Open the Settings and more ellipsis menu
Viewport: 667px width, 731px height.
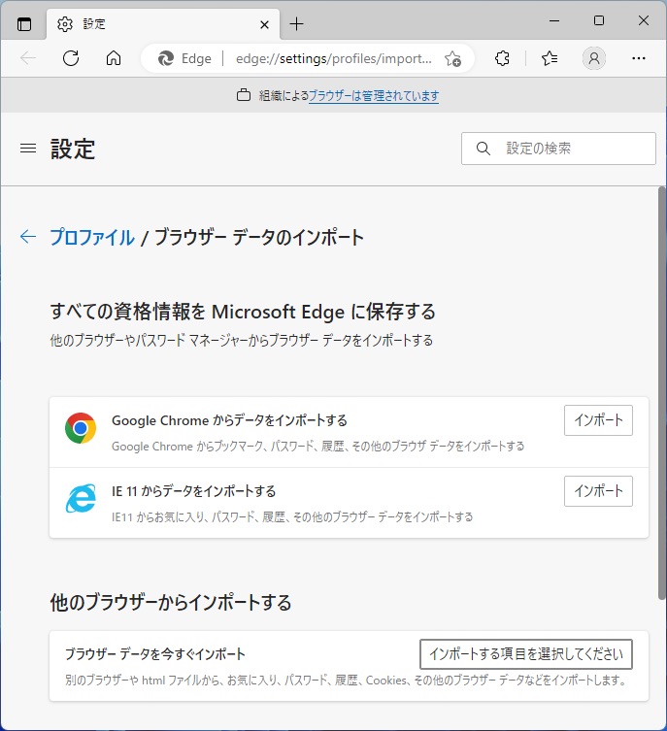[x=639, y=58]
